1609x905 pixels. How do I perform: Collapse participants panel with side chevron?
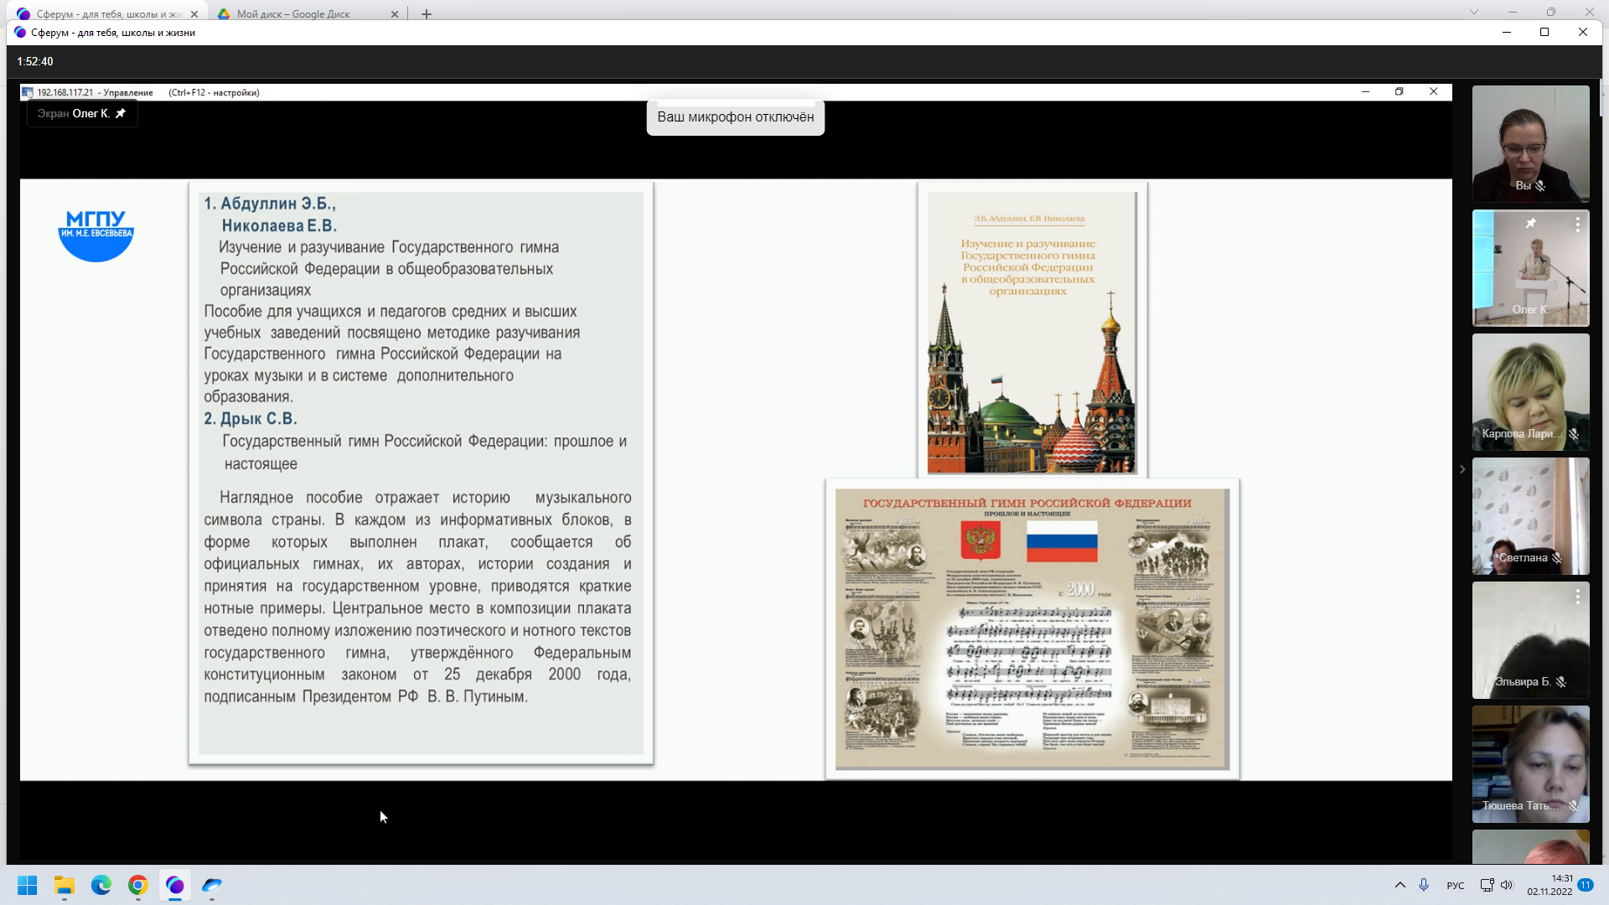coord(1462,469)
